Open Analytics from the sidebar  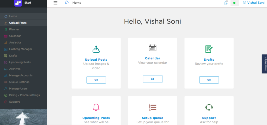click(15, 42)
